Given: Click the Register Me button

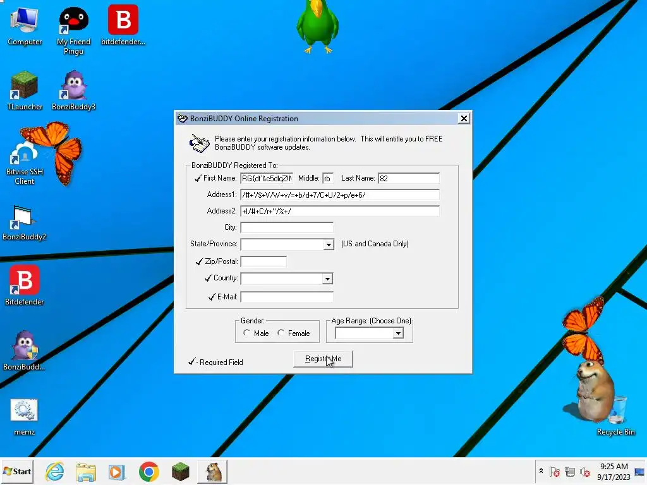Looking at the screenshot, I should coord(323,359).
